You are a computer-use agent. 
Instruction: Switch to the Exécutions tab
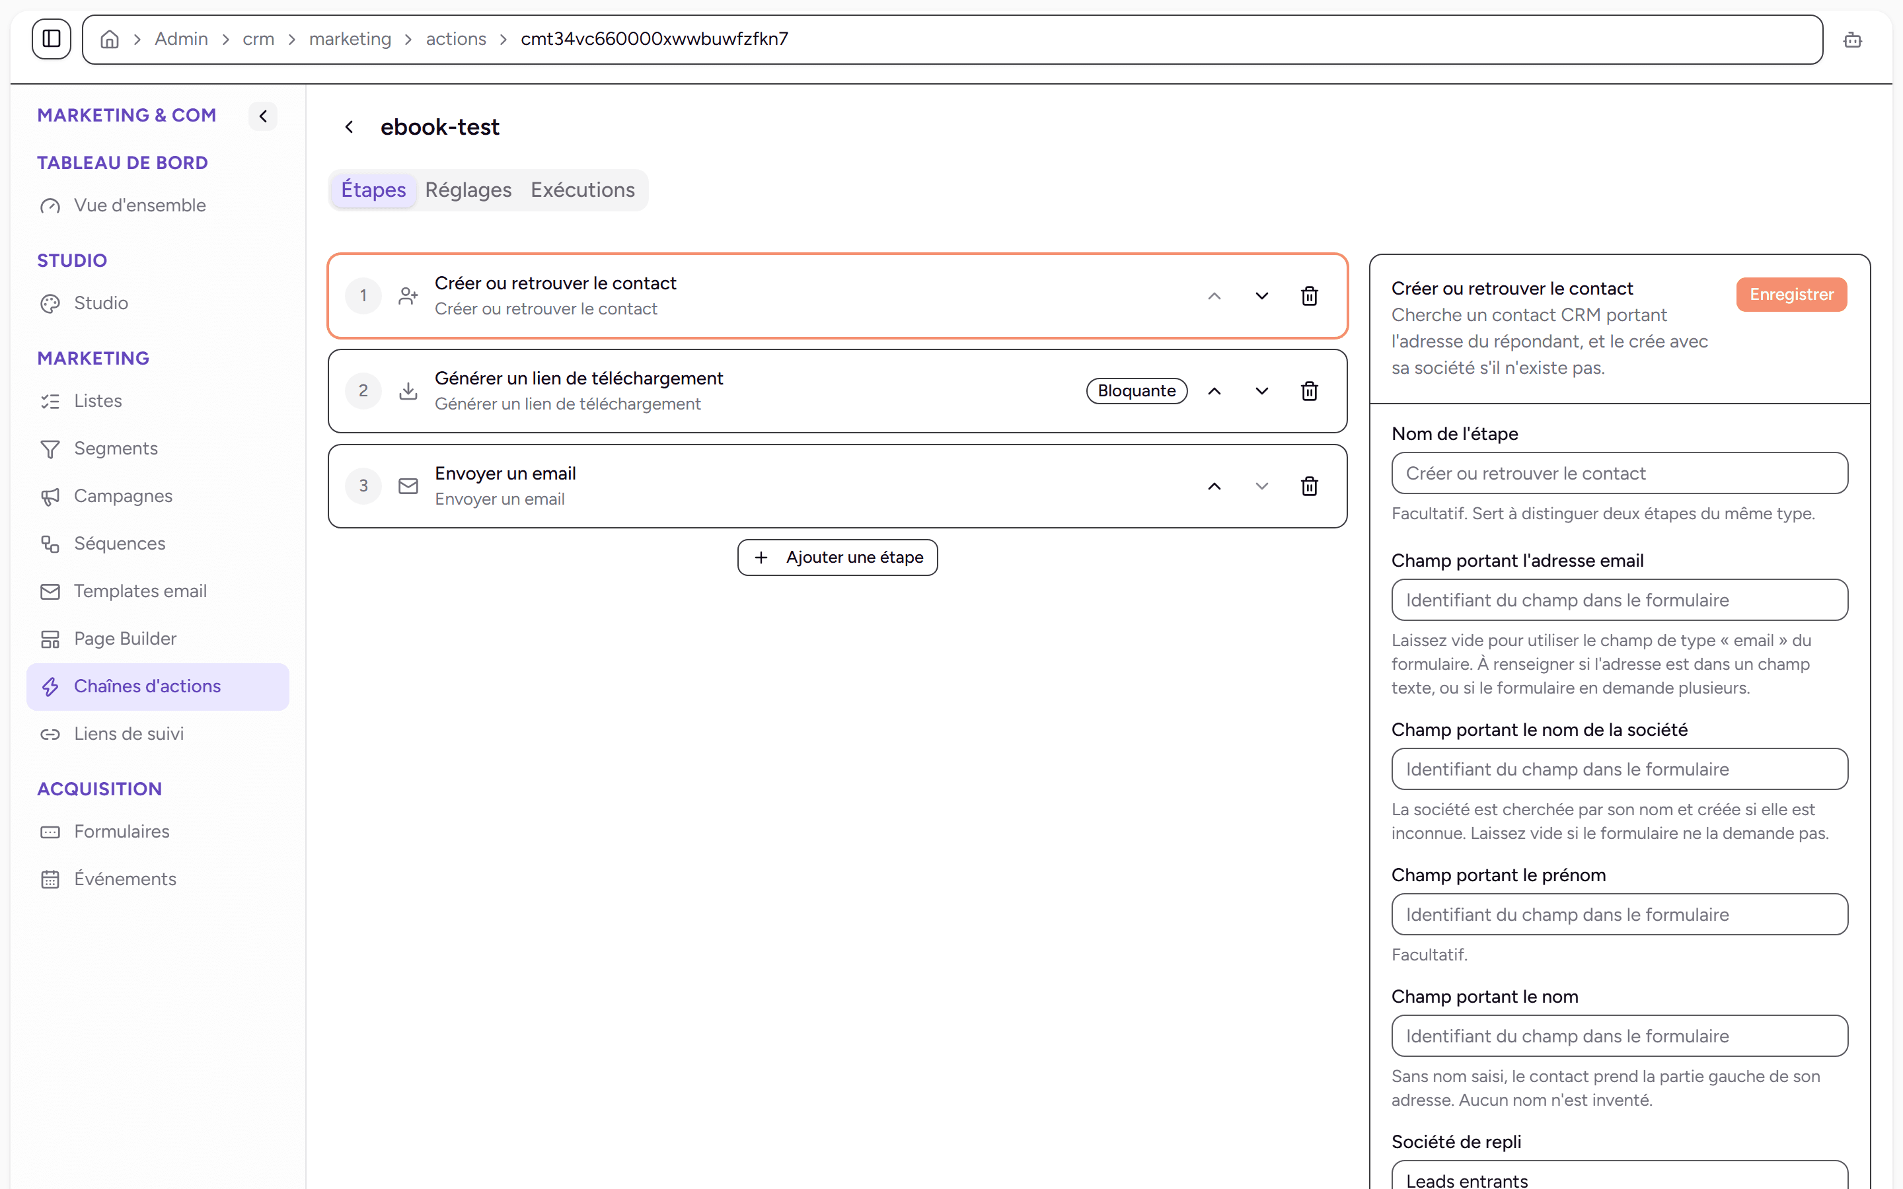(x=583, y=190)
